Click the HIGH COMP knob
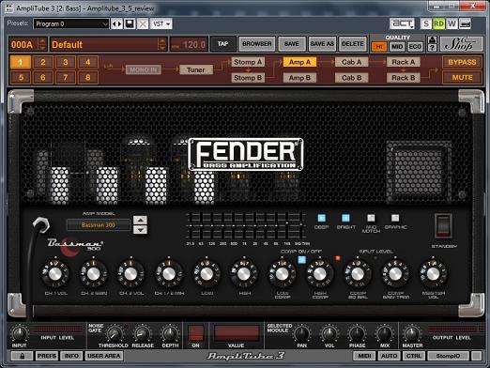Screen dimensions: 490x368 tap(319, 274)
